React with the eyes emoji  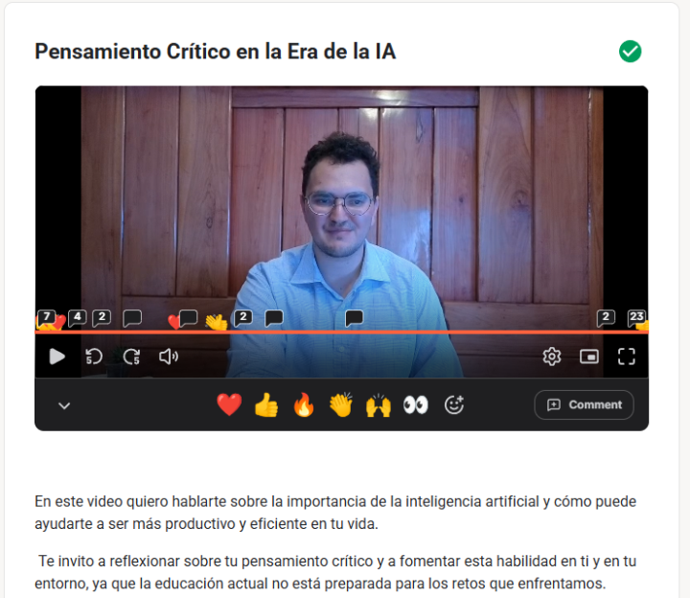pos(416,404)
